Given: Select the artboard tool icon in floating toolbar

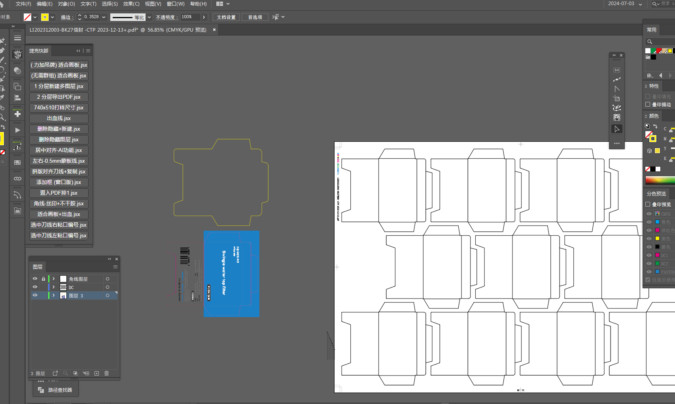Looking at the screenshot, I should 617,98.
